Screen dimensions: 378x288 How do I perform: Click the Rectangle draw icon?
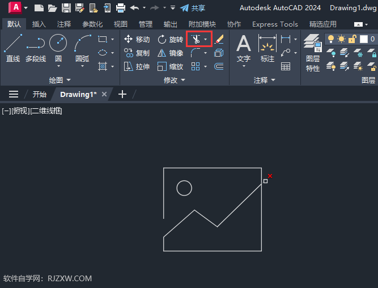pos(103,39)
